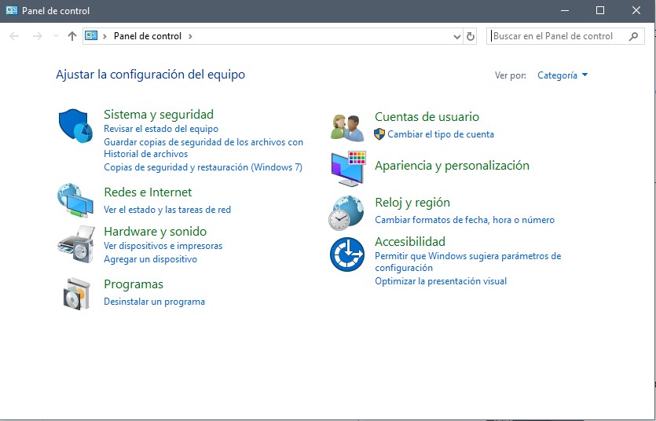
Task: Click the back navigation arrow
Action: pyautogui.click(x=14, y=36)
